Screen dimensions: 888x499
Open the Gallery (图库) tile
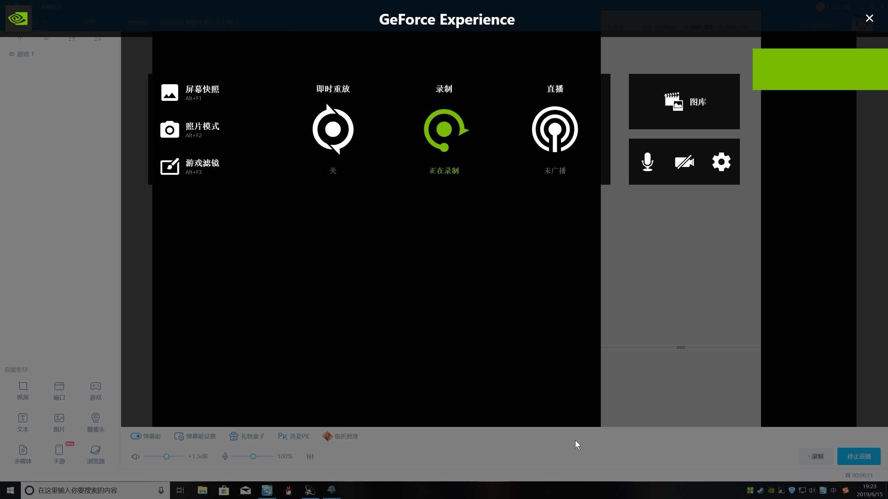[684, 102]
